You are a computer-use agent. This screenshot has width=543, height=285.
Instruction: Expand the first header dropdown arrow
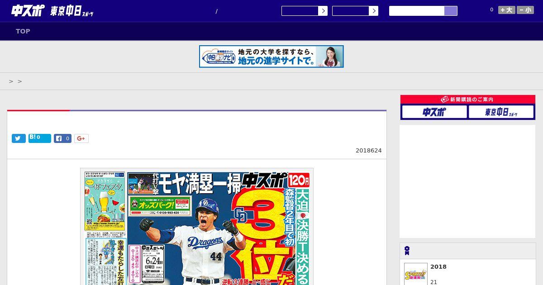coord(323,11)
